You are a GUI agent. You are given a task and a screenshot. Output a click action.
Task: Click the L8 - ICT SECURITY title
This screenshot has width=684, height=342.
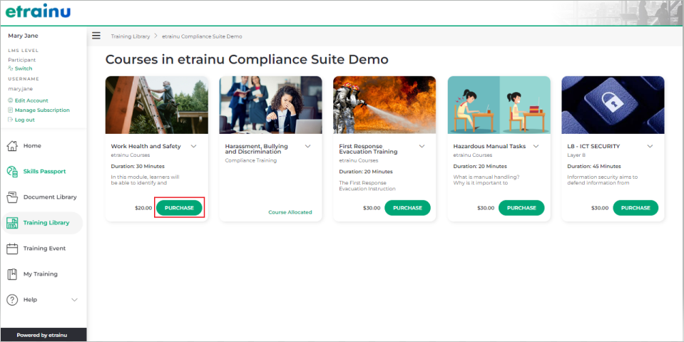coord(593,146)
